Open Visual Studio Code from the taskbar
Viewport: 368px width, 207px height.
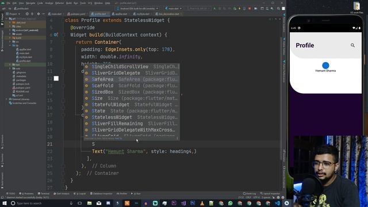click(277, 203)
